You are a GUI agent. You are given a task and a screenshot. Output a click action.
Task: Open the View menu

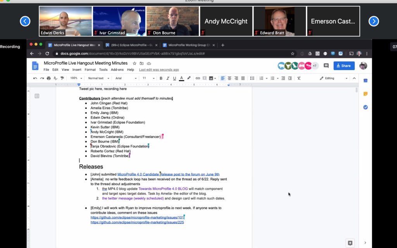point(65,70)
